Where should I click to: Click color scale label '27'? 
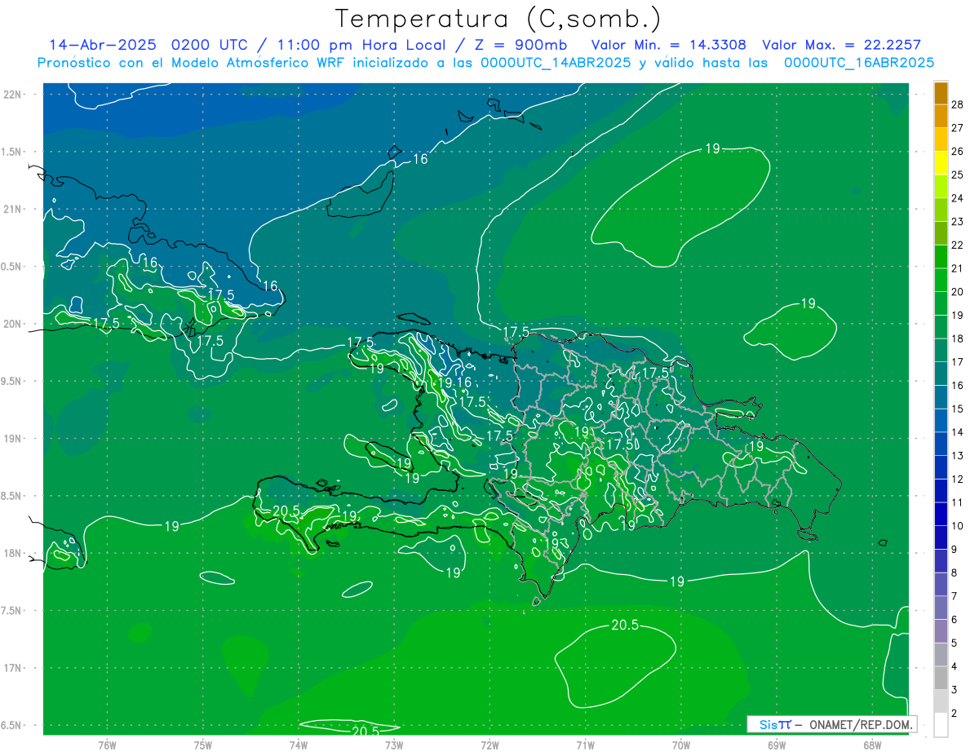[x=958, y=128]
